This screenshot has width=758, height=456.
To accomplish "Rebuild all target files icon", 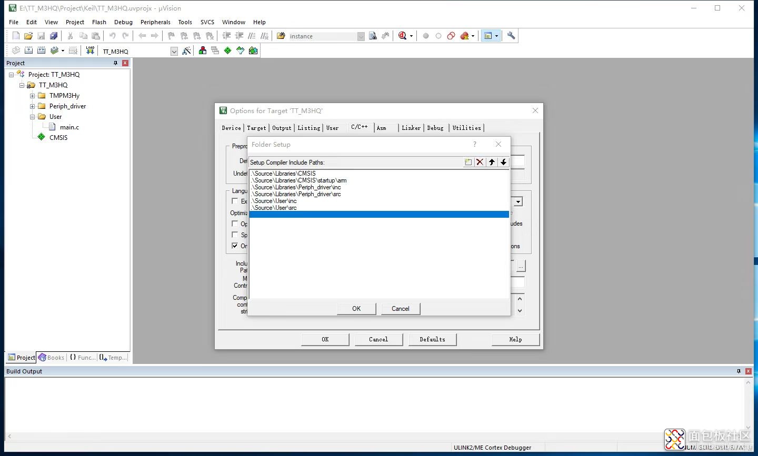I will pos(41,50).
